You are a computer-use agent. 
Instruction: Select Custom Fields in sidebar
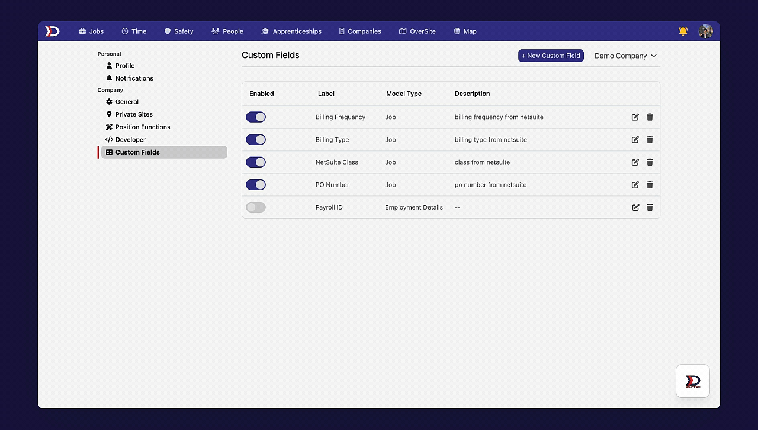pyautogui.click(x=164, y=152)
